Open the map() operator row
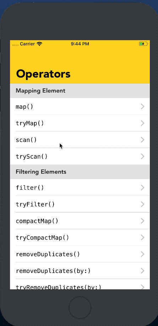Image resolution: width=158 pixels, height=326 pixels. point(80,106)
